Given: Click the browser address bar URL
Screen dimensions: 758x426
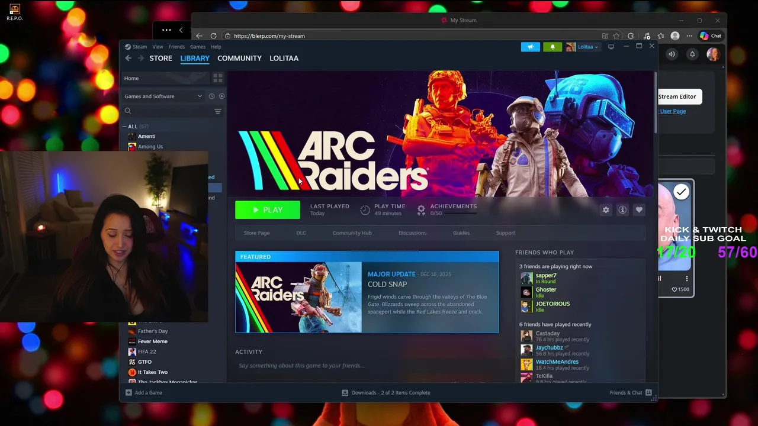Looking at the screenshot, I should pyautogui.click(x=269, y=36).
